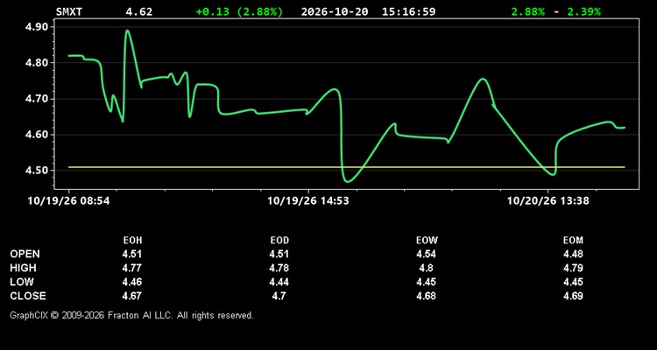Click the GraphCIX copyright notice
The width and height of the screenshot is (657, 350).
click(131, 315)
